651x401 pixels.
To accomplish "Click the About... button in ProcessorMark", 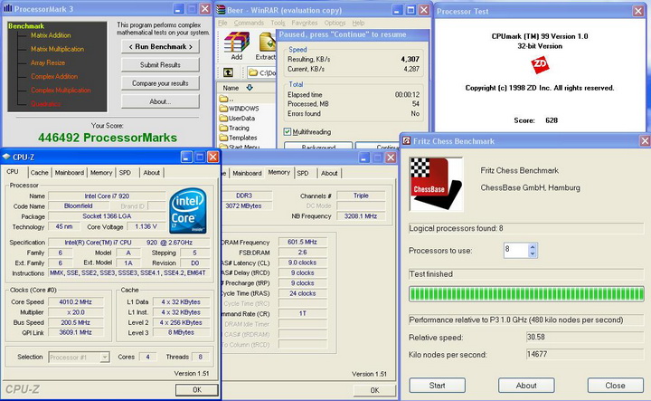I will pos(160,101).
